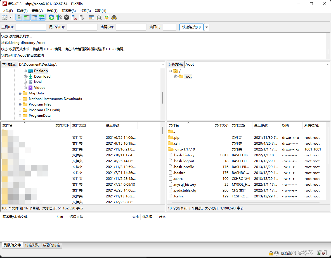Image resolution: width=331 pixels, height=258 pixels.
Task: Switch to the 传输失败 tab
Action: (32, 245)
